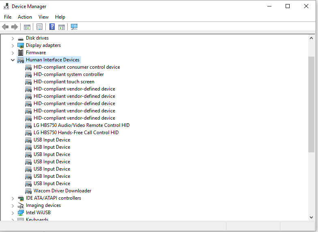The height and width of the screenshot is (232, 318).
Task: Expand the Disk drives category
Action: (13, 38)
